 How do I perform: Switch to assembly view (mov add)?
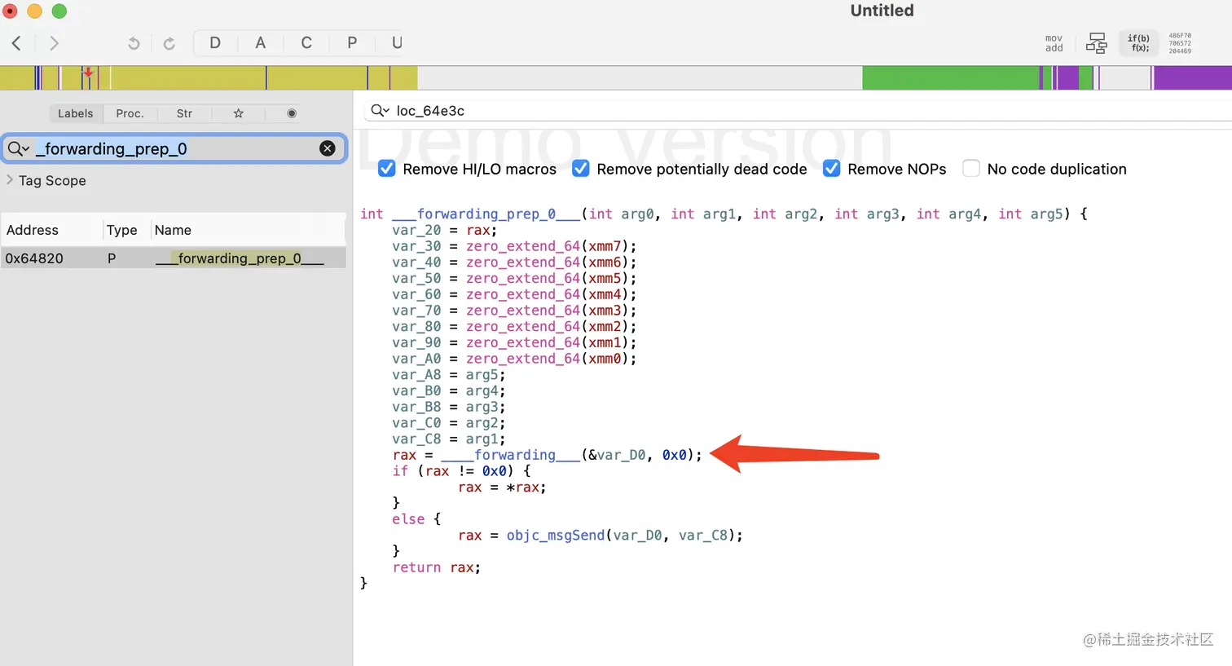coord(1054,43)
